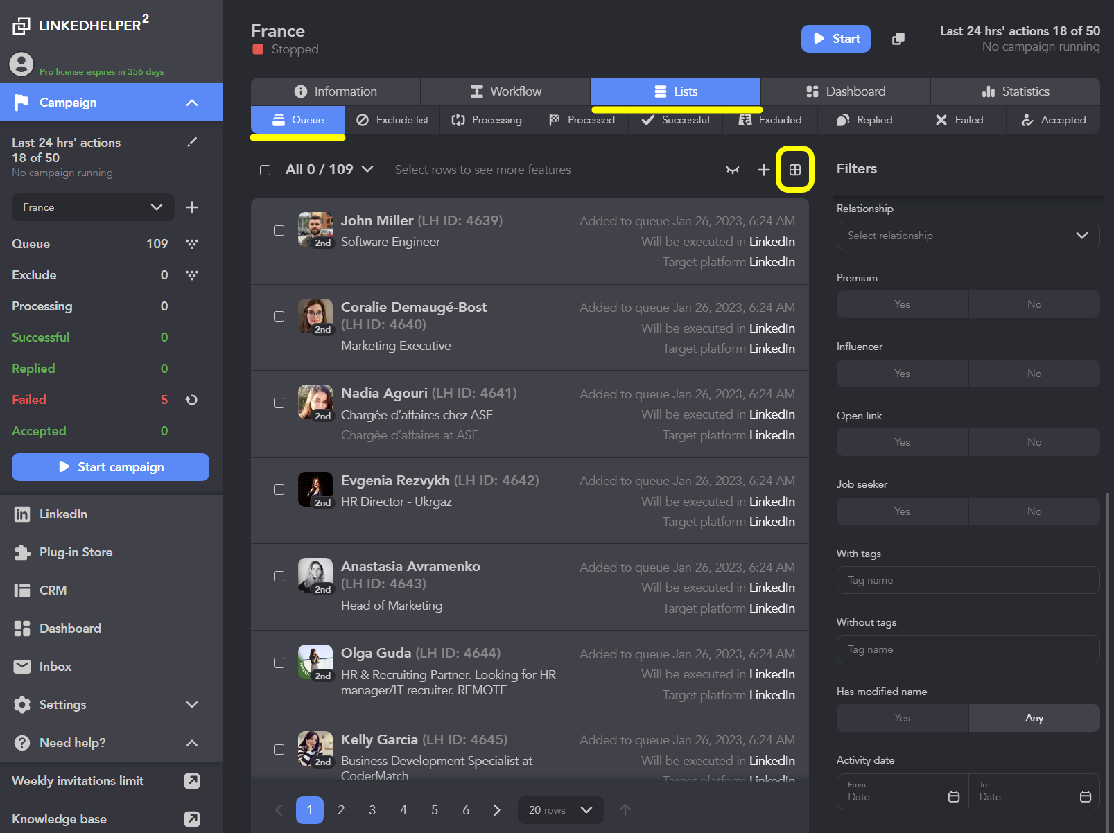
Task: Set Has modified name to Any
Action: 1034,718
